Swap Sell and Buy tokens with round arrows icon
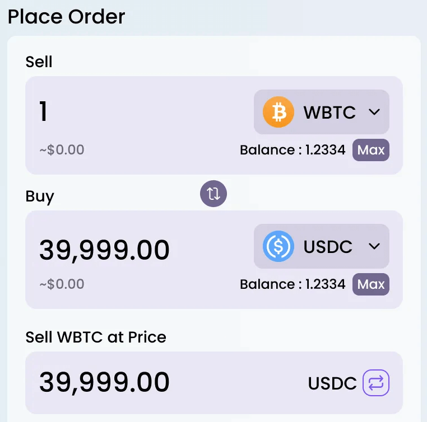This screenshot has height=422, width=427. [214, 194]
